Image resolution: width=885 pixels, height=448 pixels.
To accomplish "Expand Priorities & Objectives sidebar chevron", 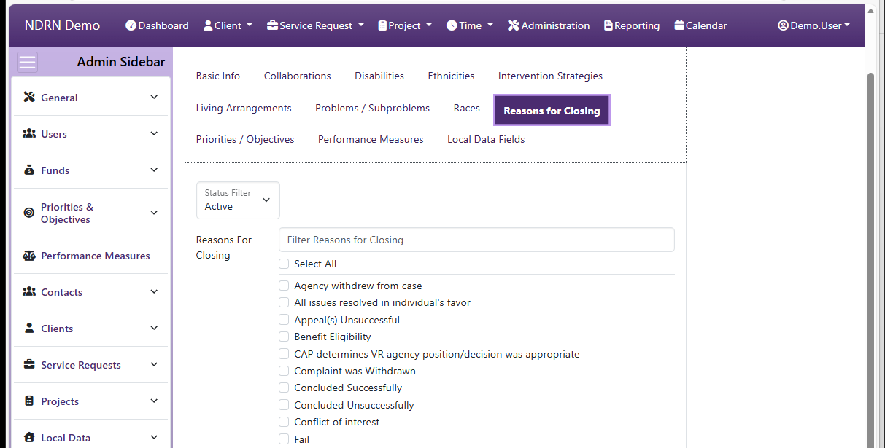I will tap(154, 213).
